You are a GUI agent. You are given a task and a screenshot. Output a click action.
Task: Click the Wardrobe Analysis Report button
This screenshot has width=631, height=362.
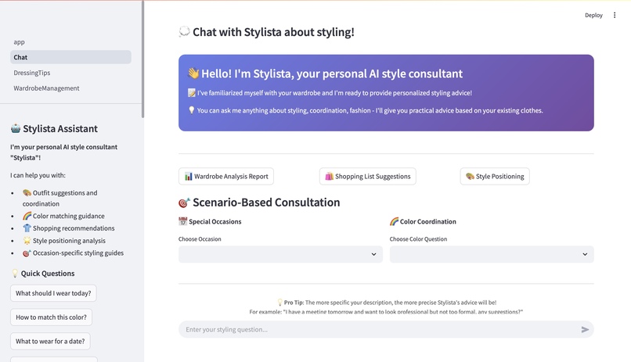[226, 177]
